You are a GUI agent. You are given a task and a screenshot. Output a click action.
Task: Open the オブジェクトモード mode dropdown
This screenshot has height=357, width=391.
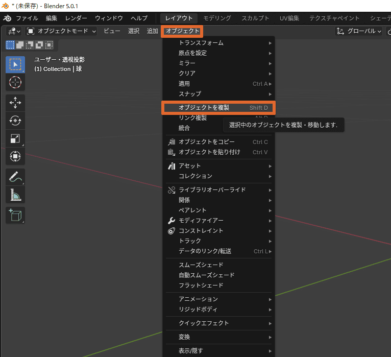tap(61, 31)
